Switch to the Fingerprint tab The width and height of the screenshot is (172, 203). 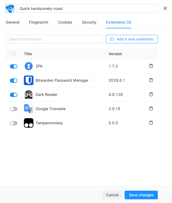coord(39,22)
